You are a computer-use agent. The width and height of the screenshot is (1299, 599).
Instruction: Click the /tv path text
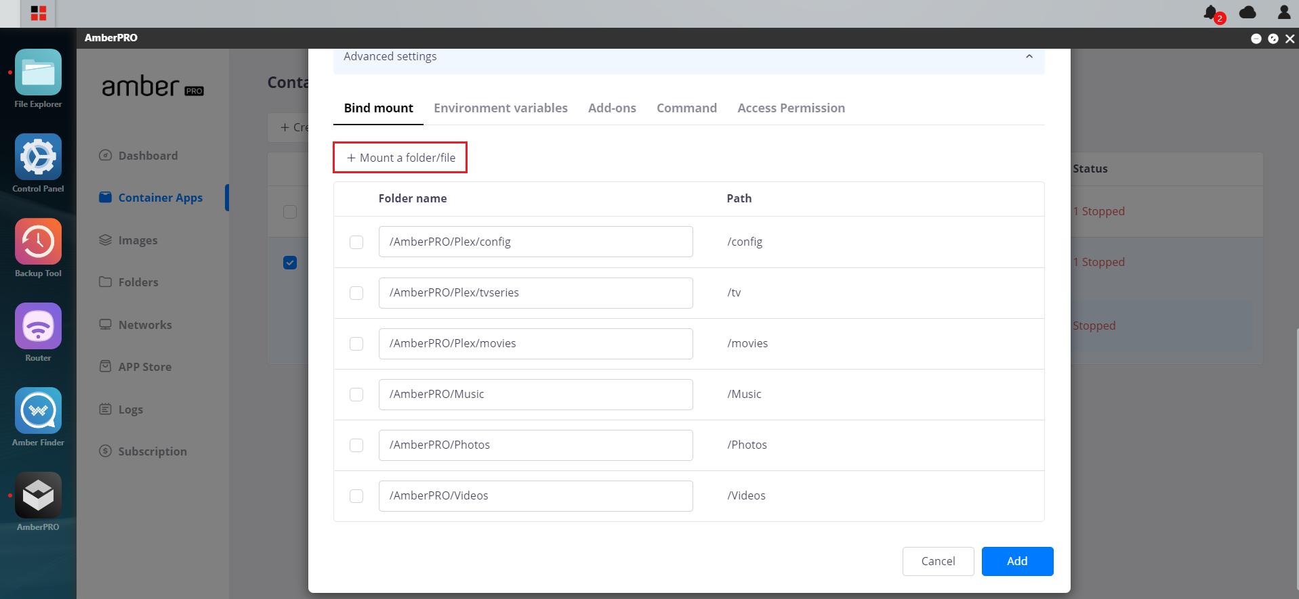(x=734, y=292)
